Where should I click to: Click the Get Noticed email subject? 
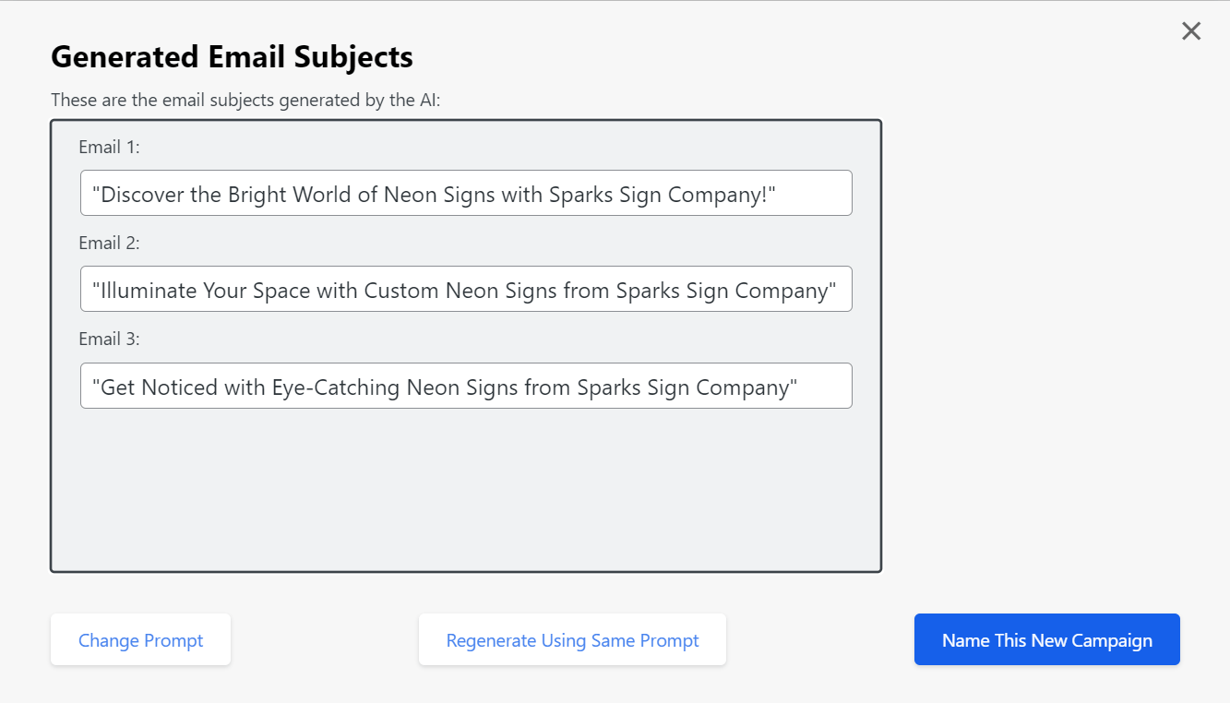pyautogui.click(x=466, y=387)
